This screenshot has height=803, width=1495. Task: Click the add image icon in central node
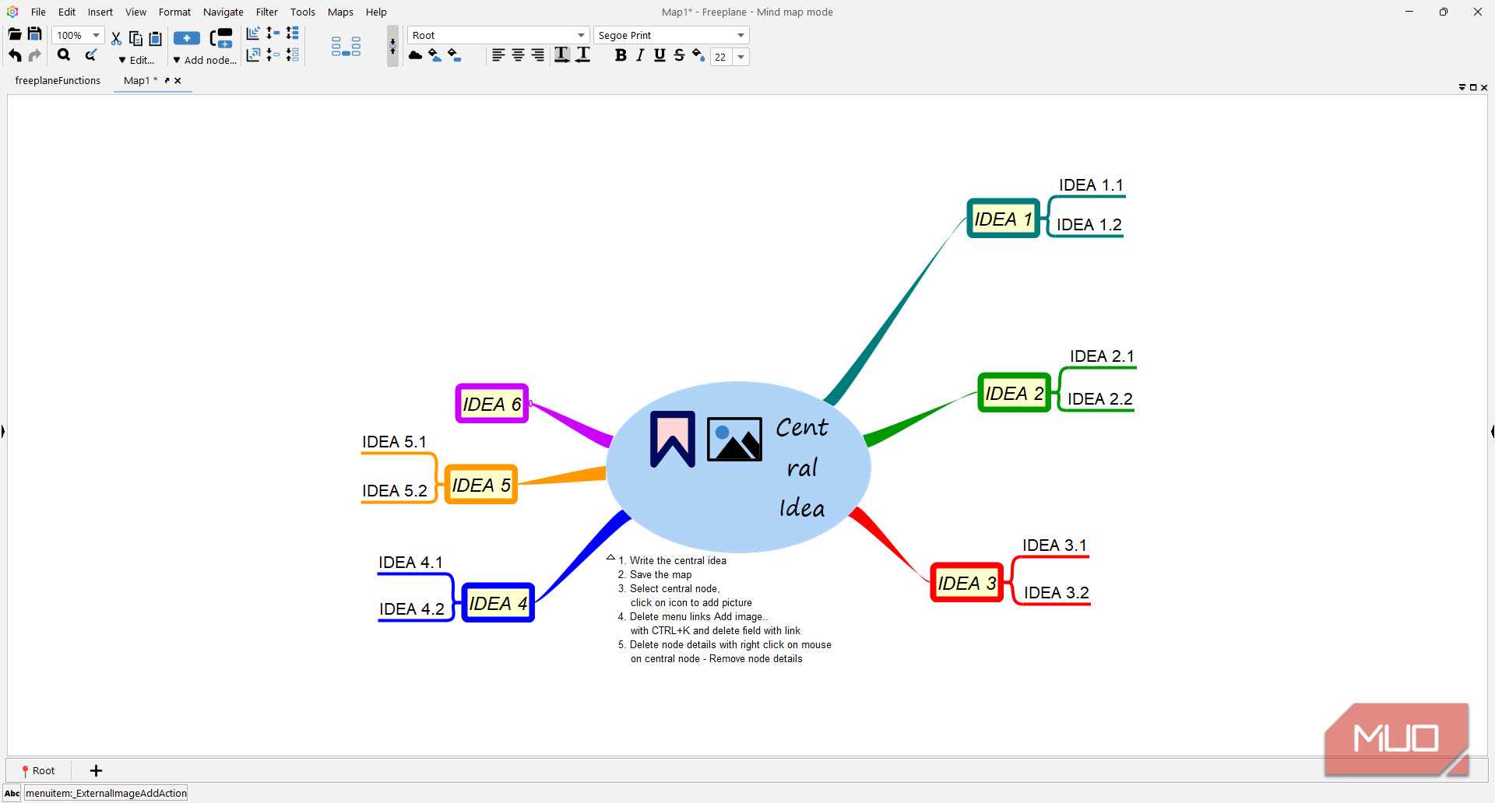point(734,439)
